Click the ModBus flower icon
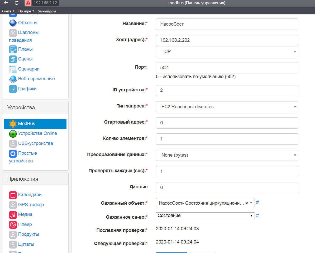 (13, 124)
